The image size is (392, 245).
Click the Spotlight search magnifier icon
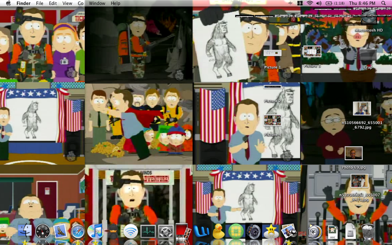(384, 3)
